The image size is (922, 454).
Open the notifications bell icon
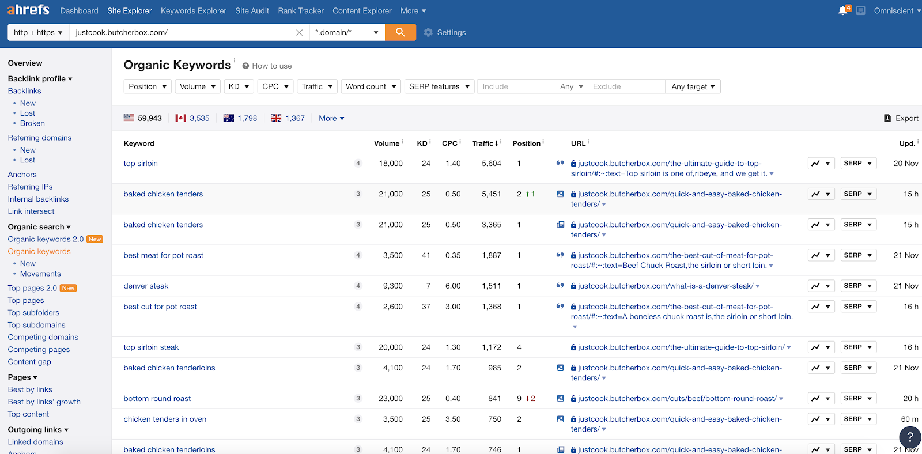point(843,11)
